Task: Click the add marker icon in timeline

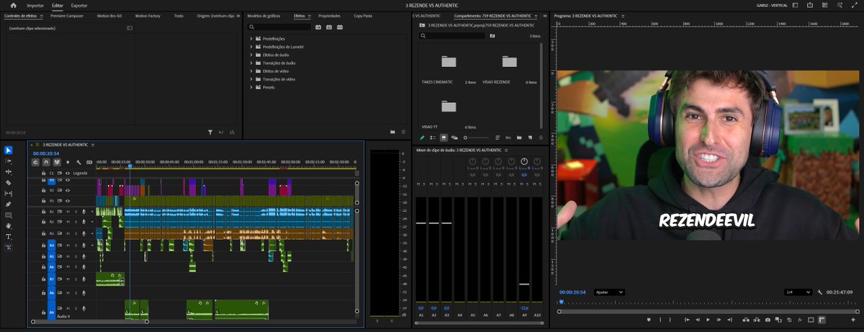Action: tap(68, 163)
